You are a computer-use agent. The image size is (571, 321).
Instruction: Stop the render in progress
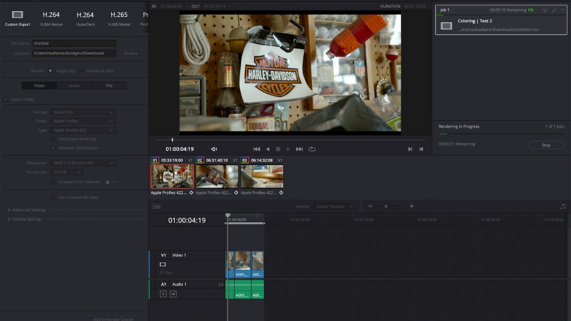point(546,145)
